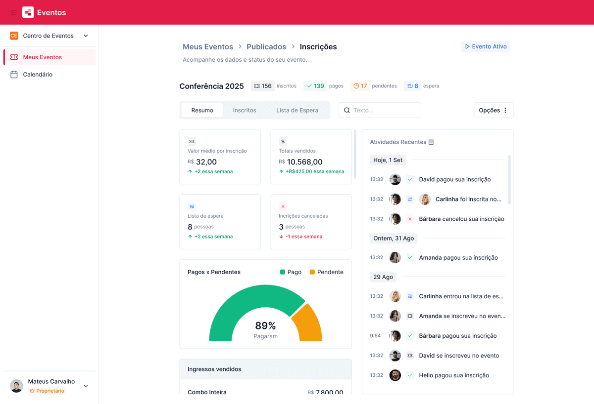Click the Texto search input field
594x404 pixels.
[385, 111]
